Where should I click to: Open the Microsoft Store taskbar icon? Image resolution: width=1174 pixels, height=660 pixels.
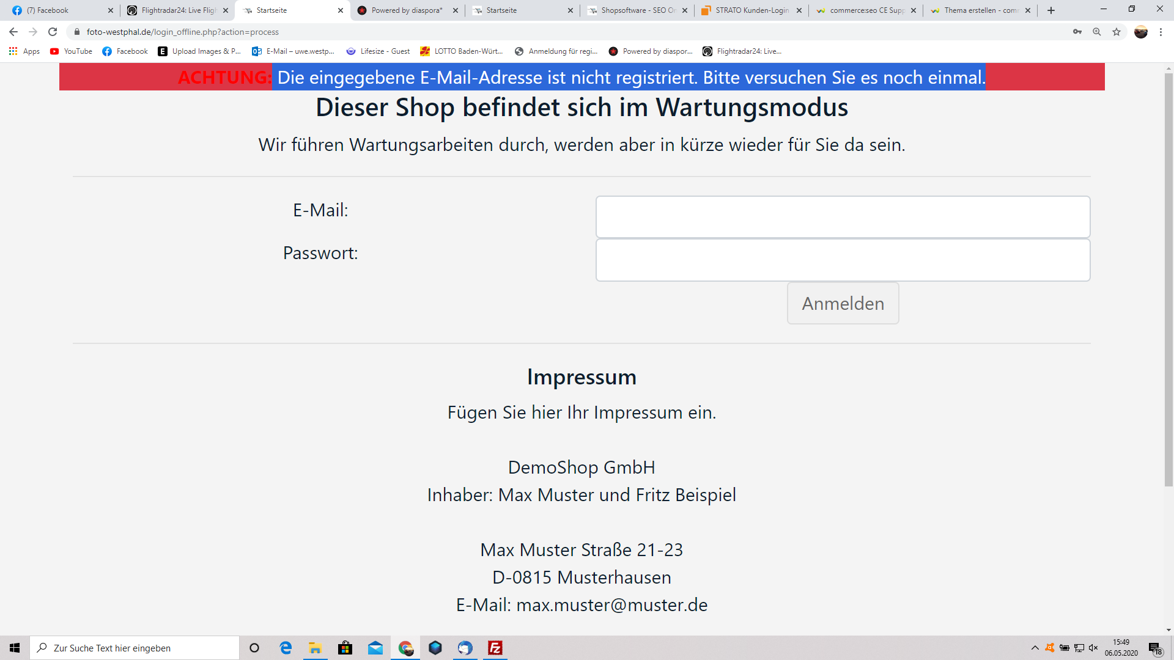[345, 648]
